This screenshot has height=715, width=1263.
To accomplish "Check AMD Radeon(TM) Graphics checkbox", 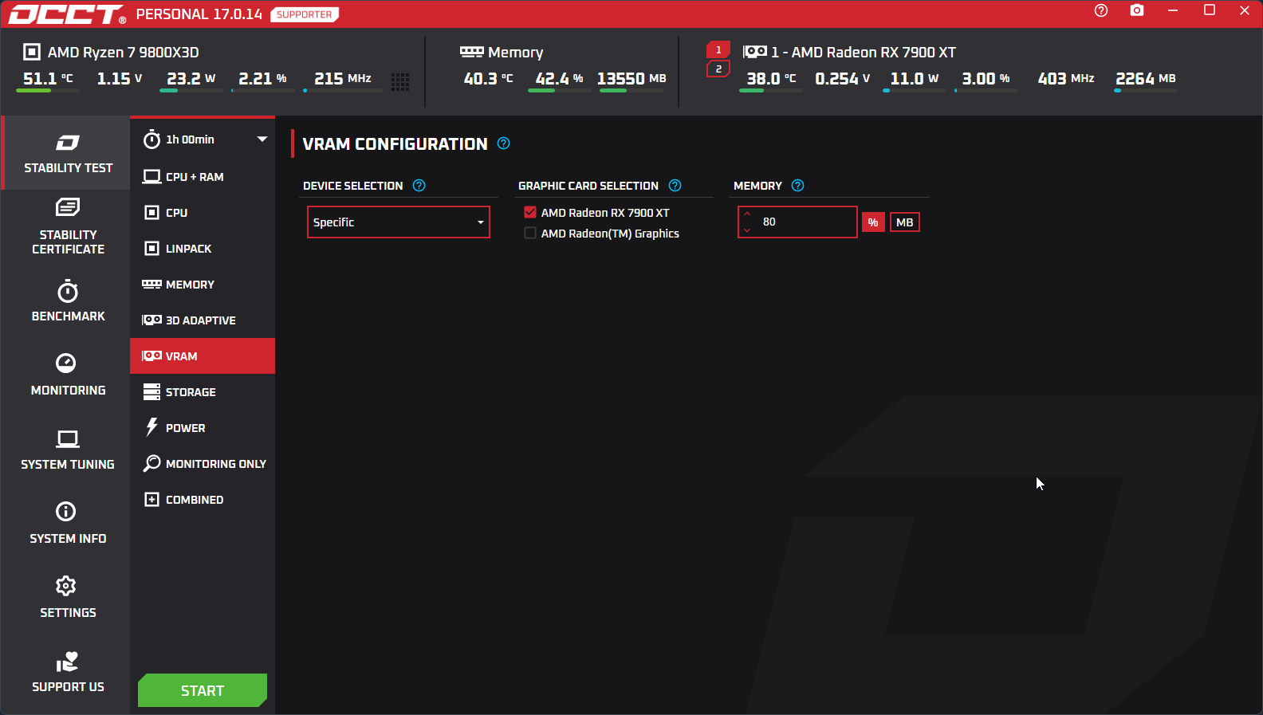I will click(x=529, y=233).
